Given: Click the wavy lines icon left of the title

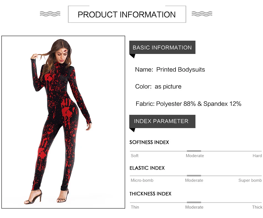Looking at the screenshot, I should [x=50, y=14].
